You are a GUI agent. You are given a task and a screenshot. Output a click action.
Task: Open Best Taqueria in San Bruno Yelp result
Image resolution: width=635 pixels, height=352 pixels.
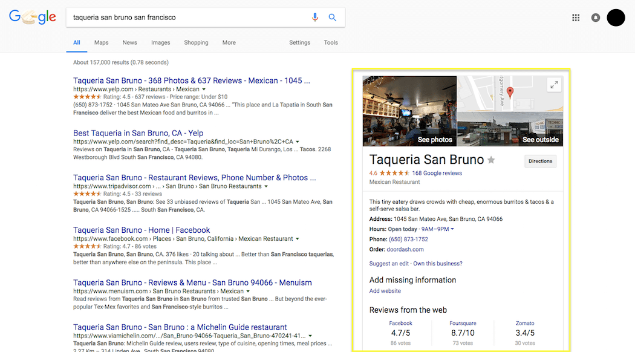138,133
